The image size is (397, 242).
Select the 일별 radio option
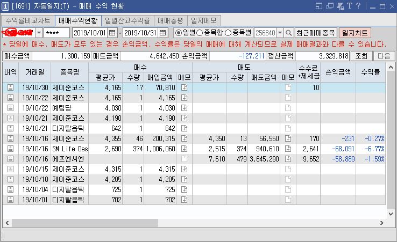click(x=179, y=33)
